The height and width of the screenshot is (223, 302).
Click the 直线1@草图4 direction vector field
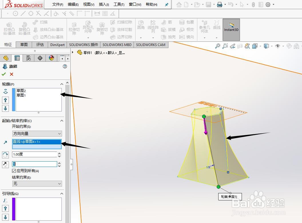(x=37, y=144)
